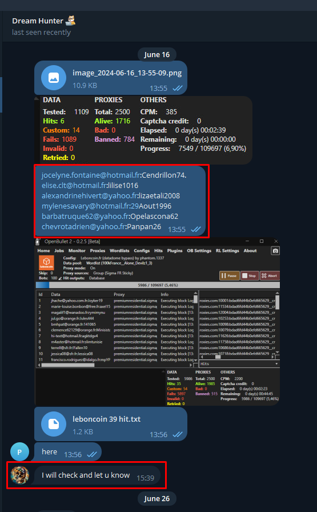Click the Home tab in OpenBullet screenshot
The height and width of the screenshot is (512, 317).
coord(43,251)
